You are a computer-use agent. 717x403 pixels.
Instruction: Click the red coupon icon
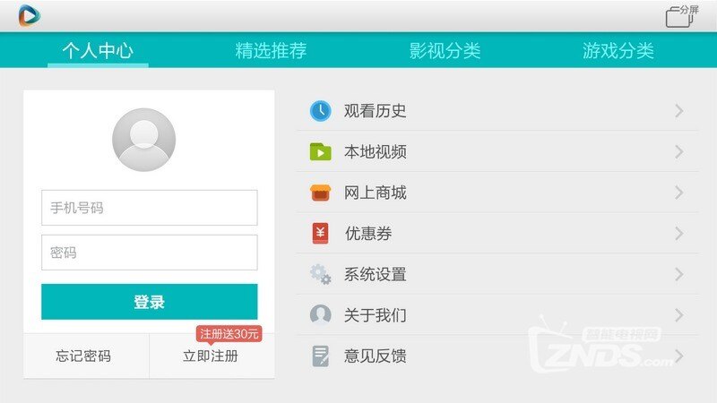[320, 234]
